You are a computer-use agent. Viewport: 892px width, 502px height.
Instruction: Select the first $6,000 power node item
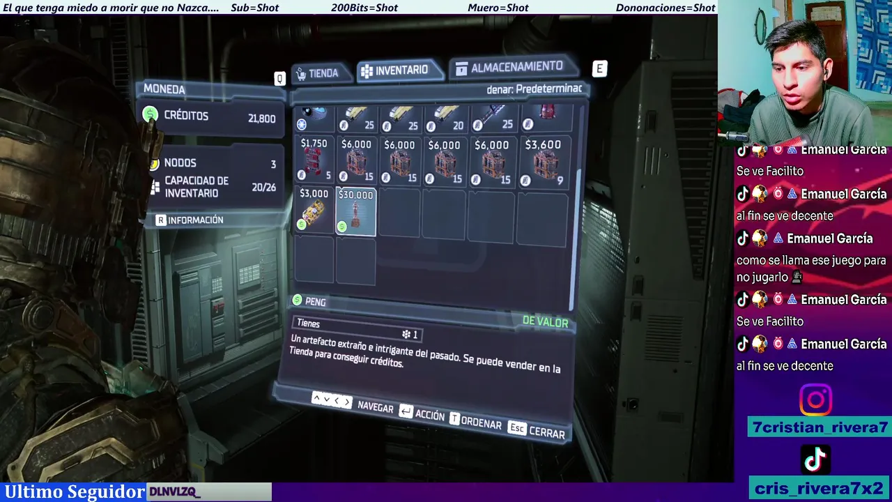pos(356,160)
